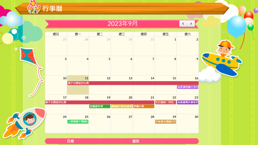This screenshot has height=145, width=258.
Task: Click the 週四 column header
Action: (144, 34)
